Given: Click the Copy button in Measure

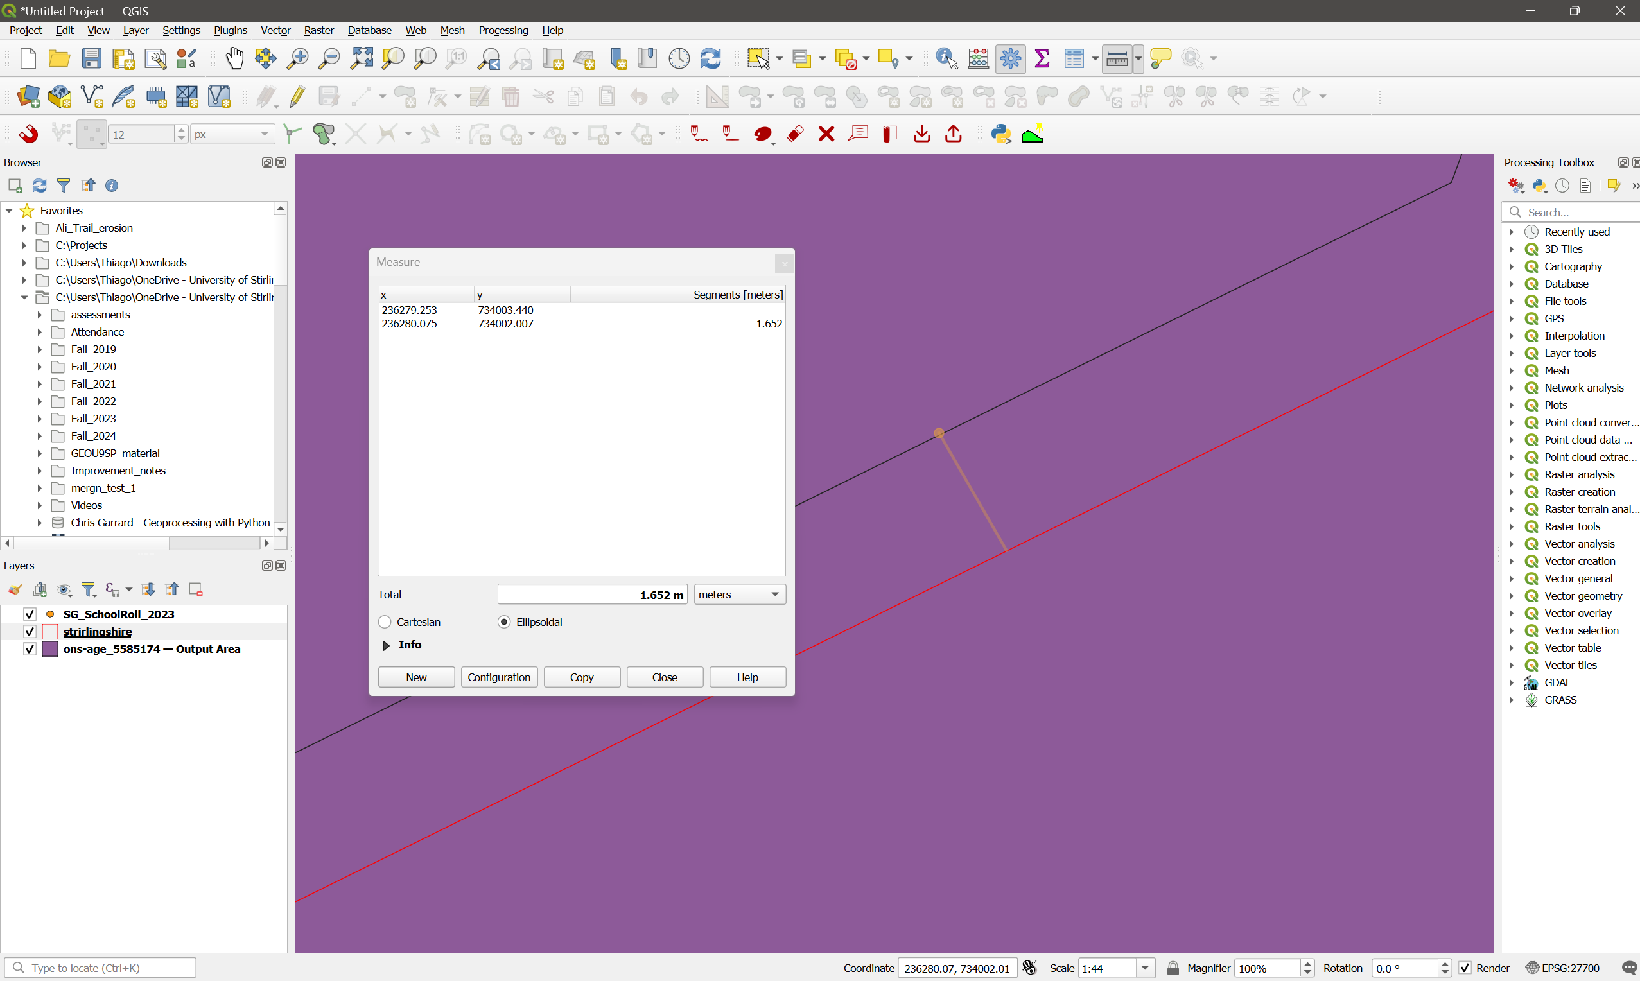Looking at the screenshot, I should pyautogui.click(x=582, y=677).
